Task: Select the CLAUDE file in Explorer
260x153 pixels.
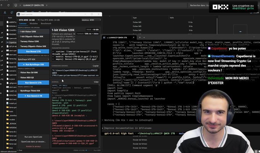Action: point(11,30)
